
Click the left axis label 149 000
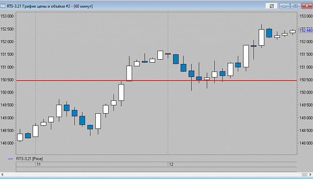[7, 118]
